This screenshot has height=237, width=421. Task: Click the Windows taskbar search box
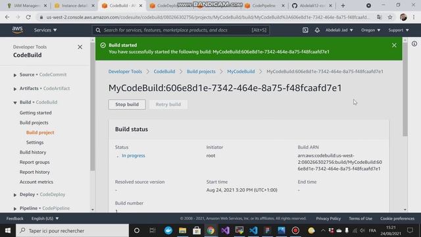[72, 230]
